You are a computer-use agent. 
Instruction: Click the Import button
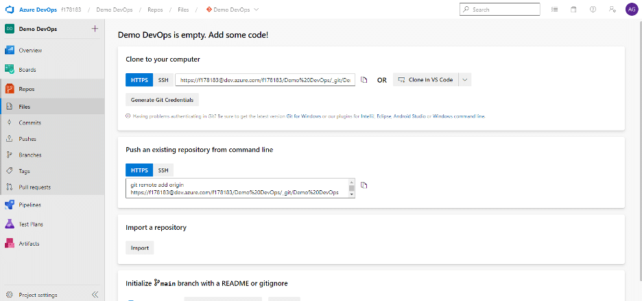[140, 248]
